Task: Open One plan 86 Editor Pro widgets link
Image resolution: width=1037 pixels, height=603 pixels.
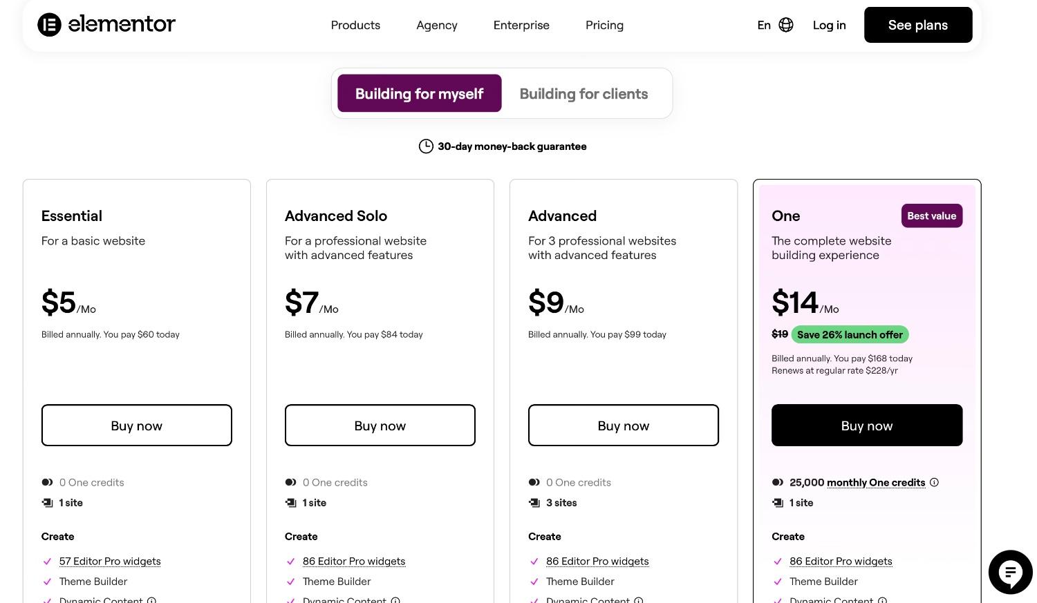Action: [841, 562]
